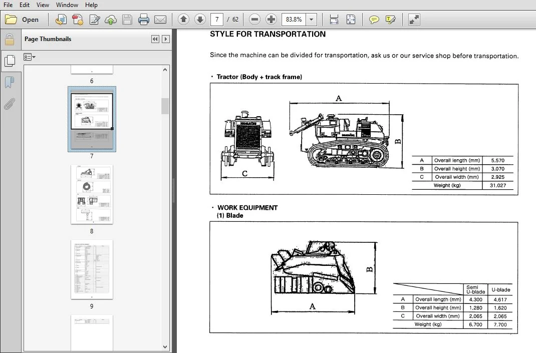Click the Print icon
Viewport: 536px width, 353px height.
coord(144,20)
